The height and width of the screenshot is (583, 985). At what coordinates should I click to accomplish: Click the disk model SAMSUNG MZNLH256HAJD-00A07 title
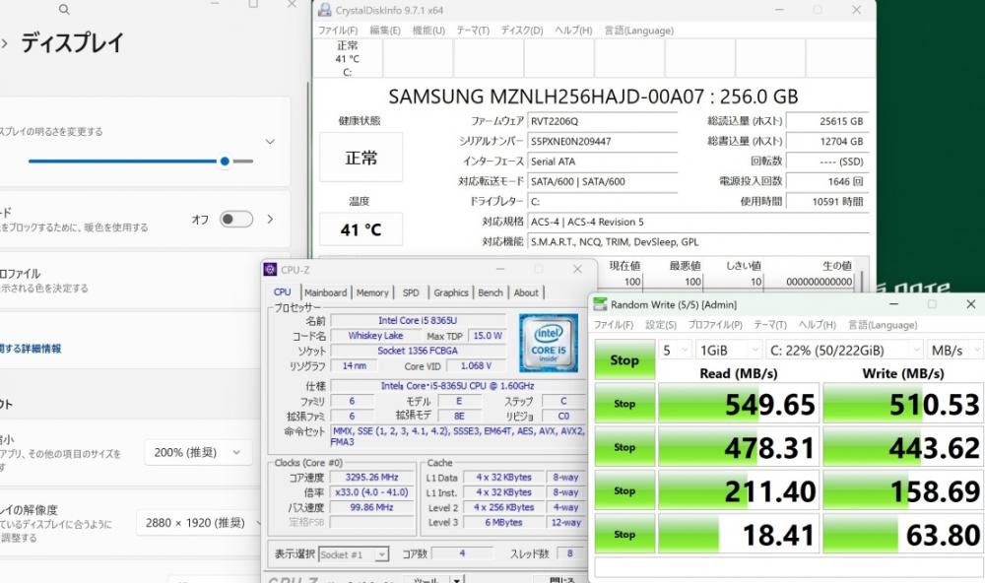(x=593, y=97)
